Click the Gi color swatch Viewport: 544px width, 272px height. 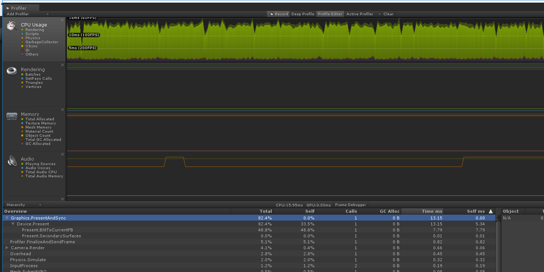point(22,50)
